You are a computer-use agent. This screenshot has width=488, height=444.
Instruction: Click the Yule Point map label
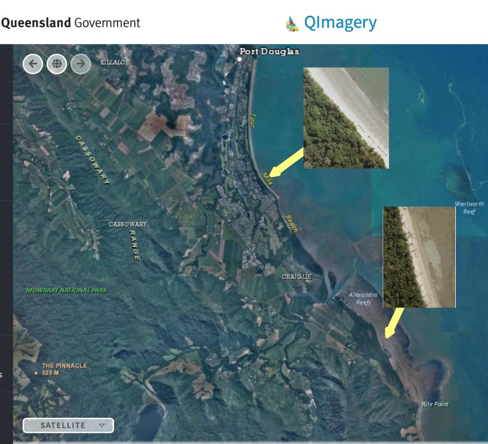pyautogui.click(x=435, y=404)
